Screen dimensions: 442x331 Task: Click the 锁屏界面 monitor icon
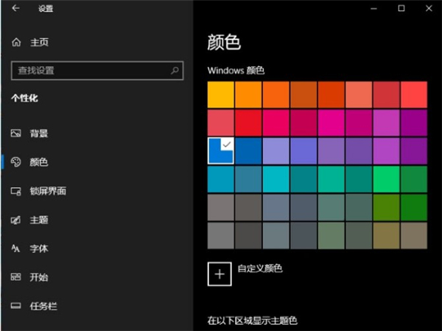(x=15, y=191)
